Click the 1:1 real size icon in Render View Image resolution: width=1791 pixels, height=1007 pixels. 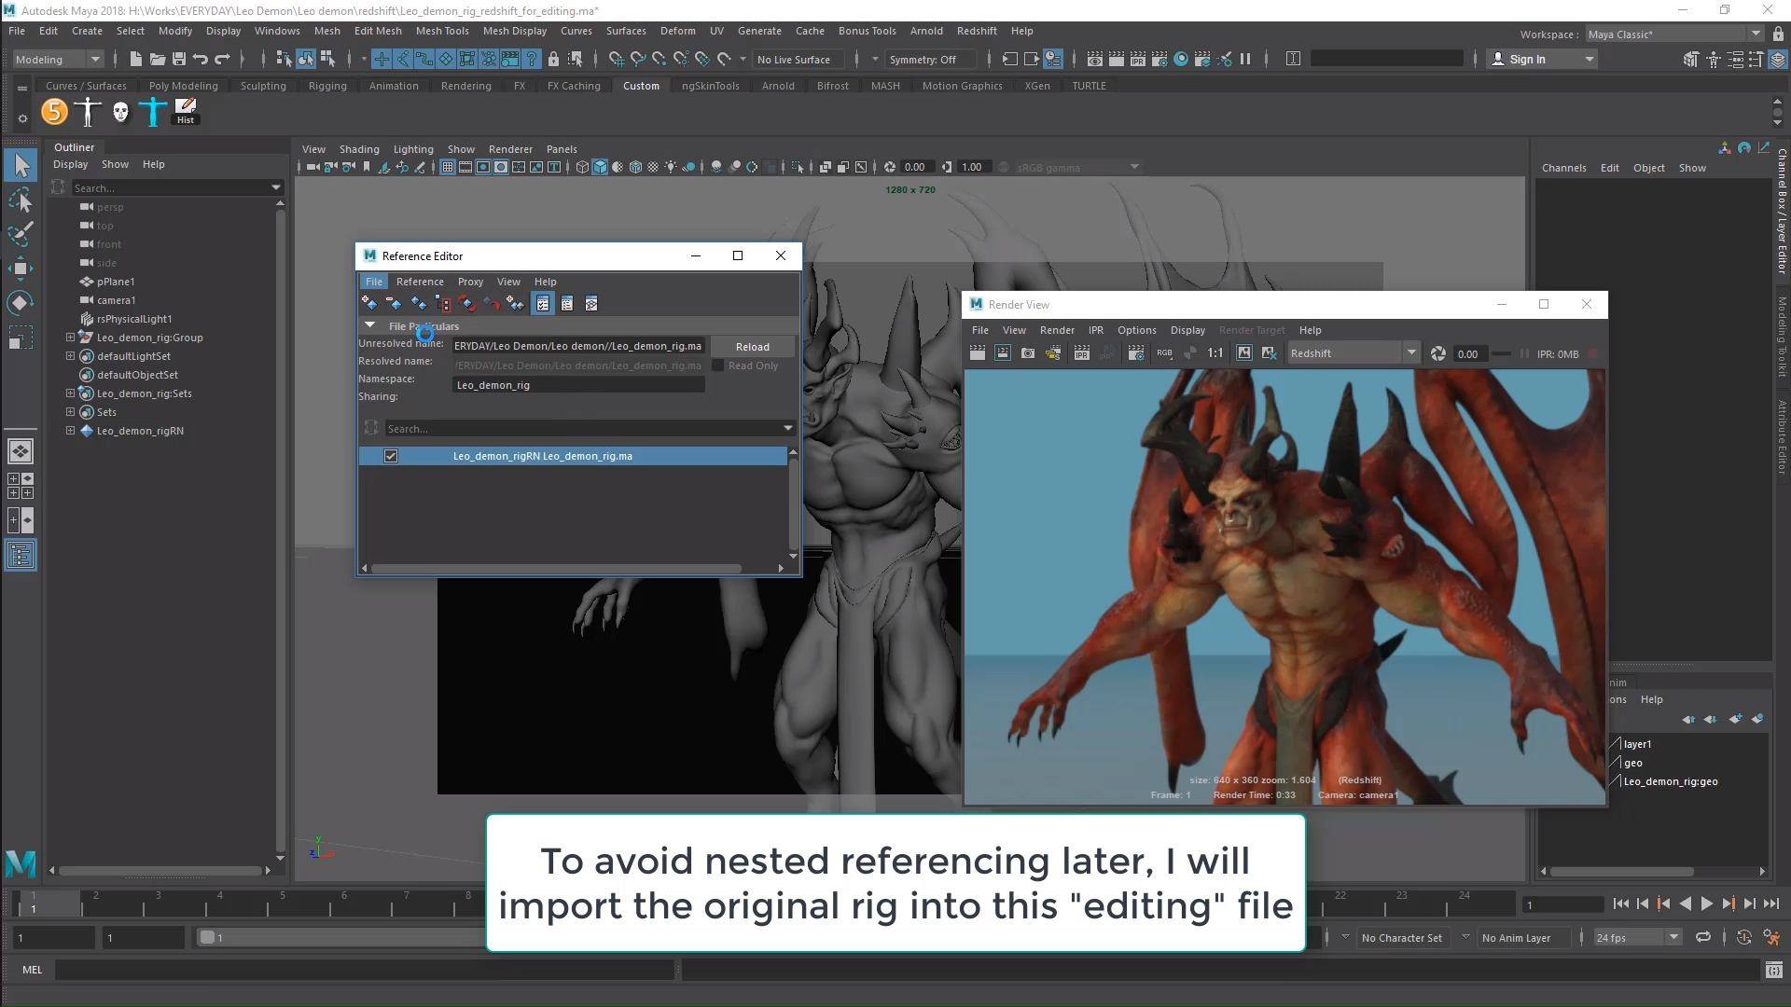(1215, 353)
